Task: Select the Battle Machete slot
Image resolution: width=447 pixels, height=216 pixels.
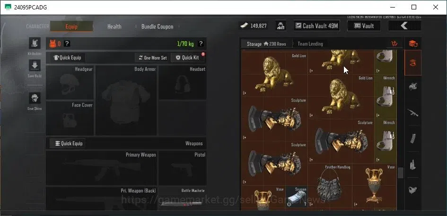Action: pyautogui.click(x=183, y=199)
